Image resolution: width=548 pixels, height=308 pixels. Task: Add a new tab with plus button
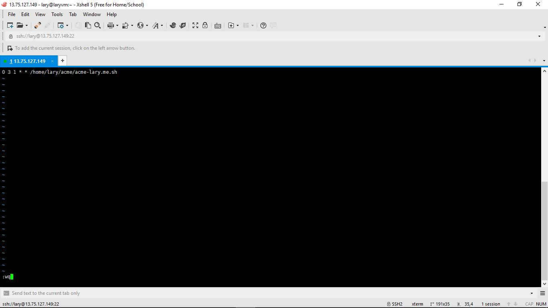[x=63, y=61]
